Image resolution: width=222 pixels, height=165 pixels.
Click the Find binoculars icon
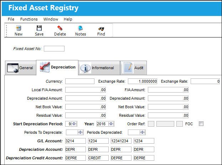[101, 28]
